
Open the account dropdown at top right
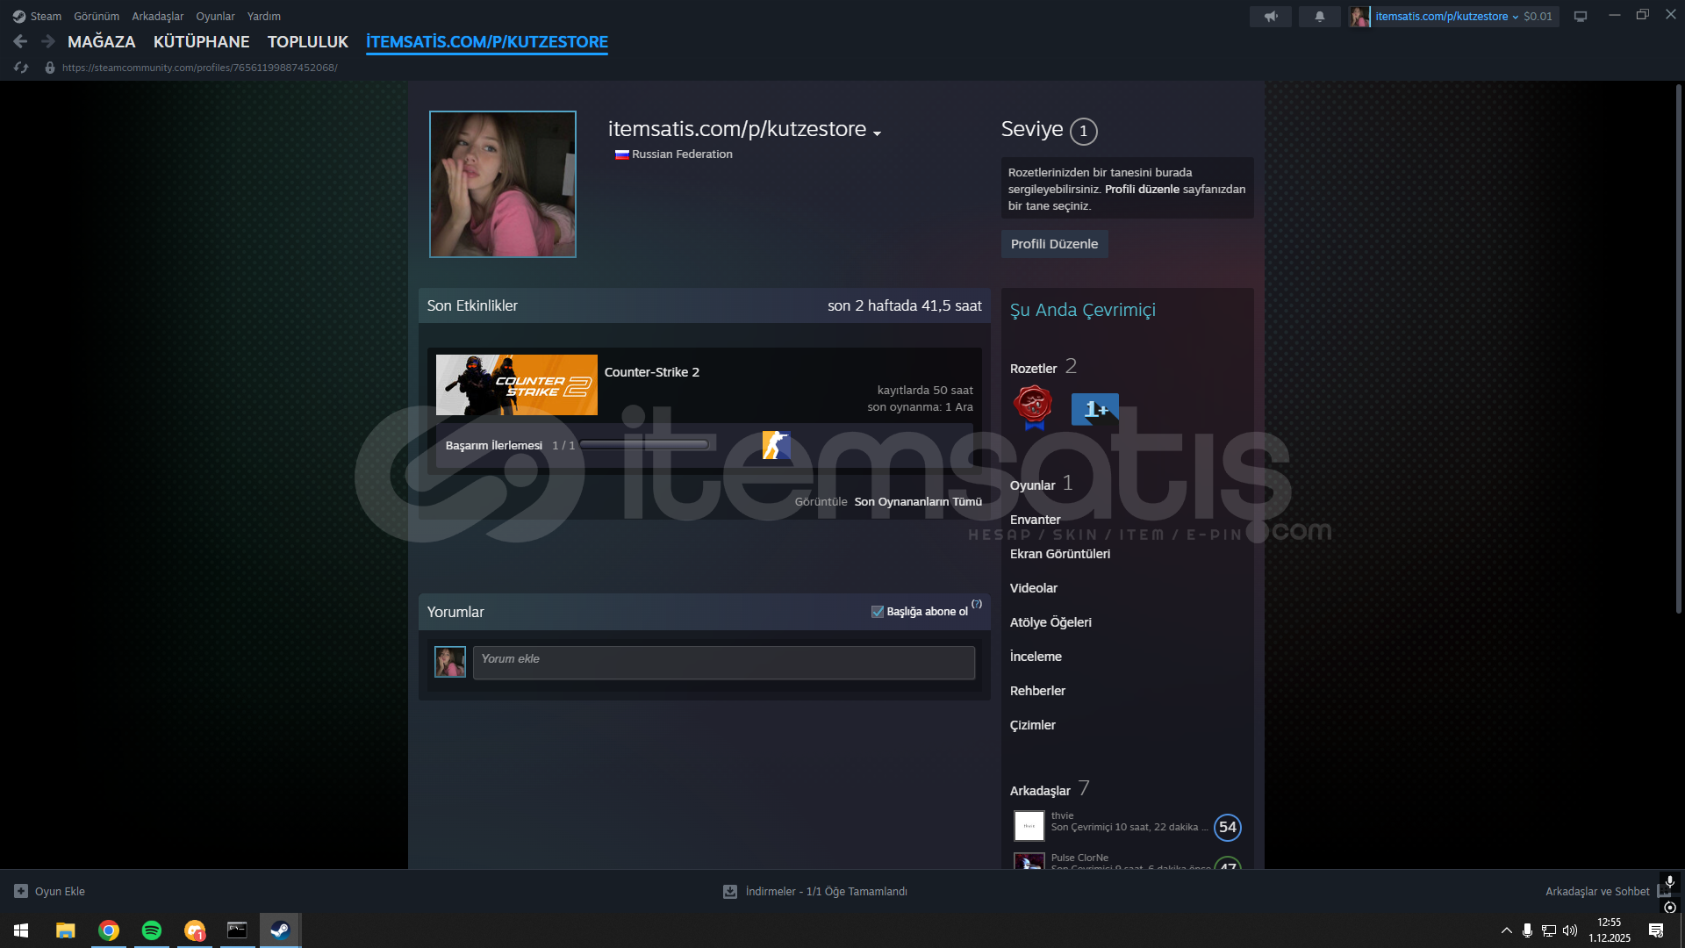point(1515,17)
